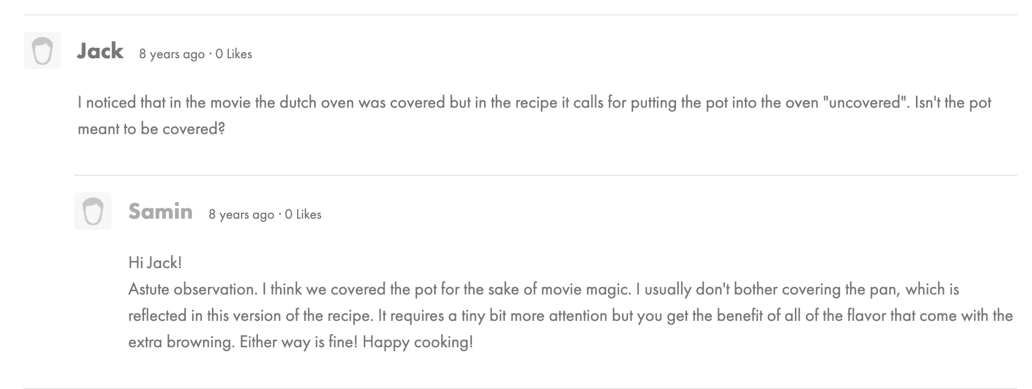
Task: Open Jack's commenter name link
Action: pyautogui.click(x=100, y=51)
